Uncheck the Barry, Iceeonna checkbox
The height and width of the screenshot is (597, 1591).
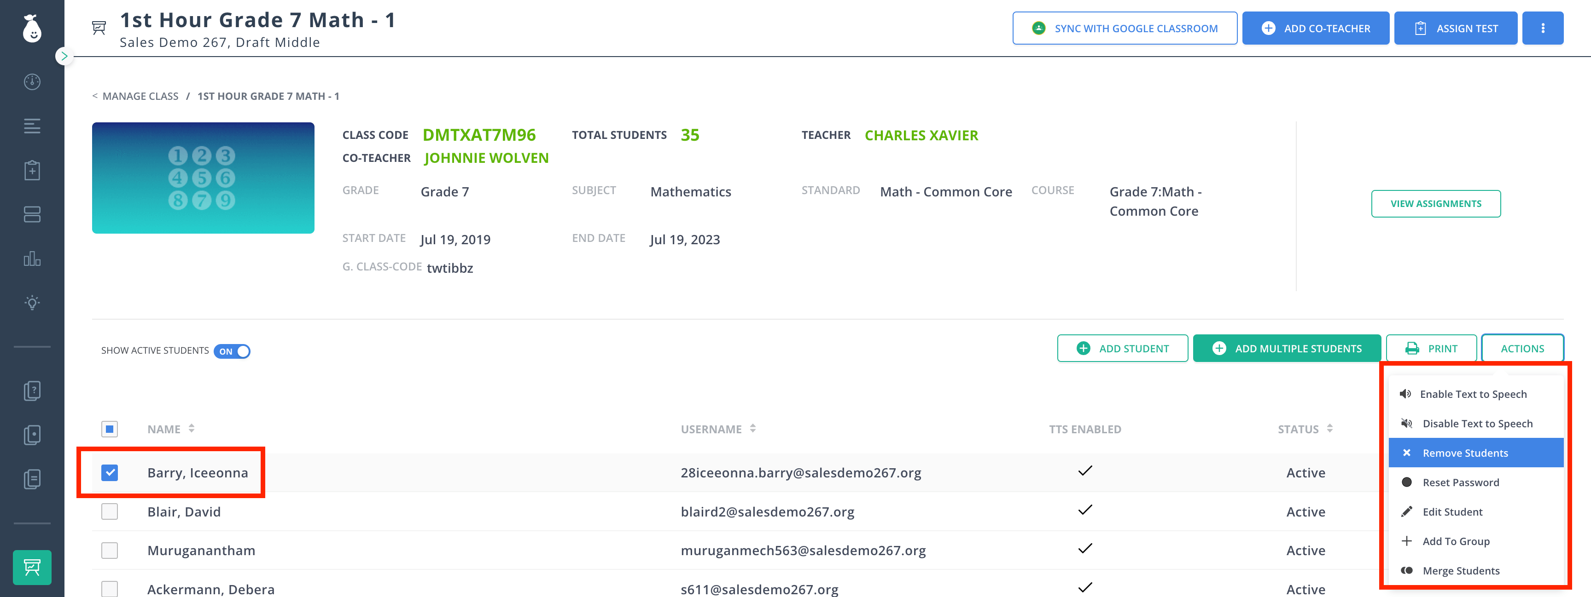(109, 472)
